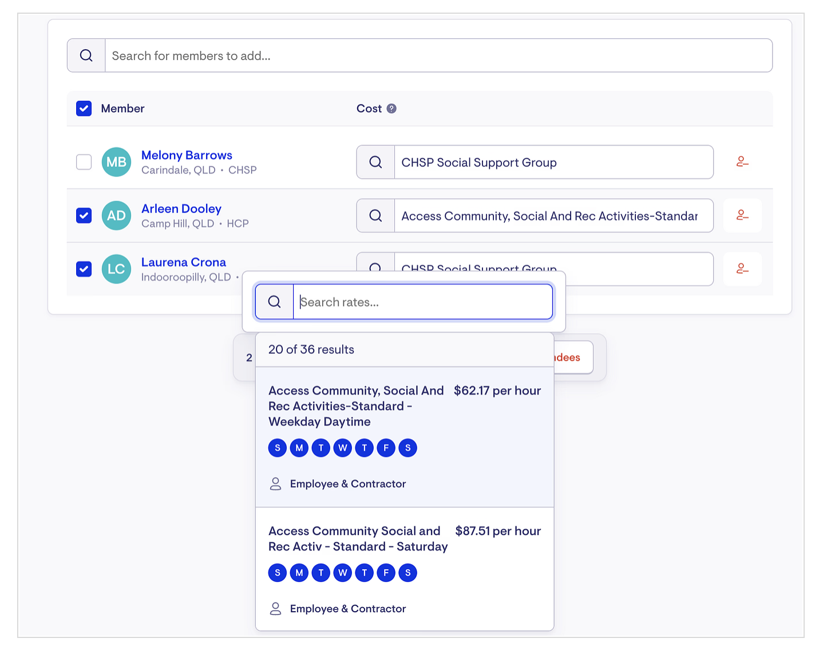This screenshot has height=646, width=823.
Task: Click search icon beside Melony's CHSP rate field
Action: pyautogui.click(x=375, y=162)
